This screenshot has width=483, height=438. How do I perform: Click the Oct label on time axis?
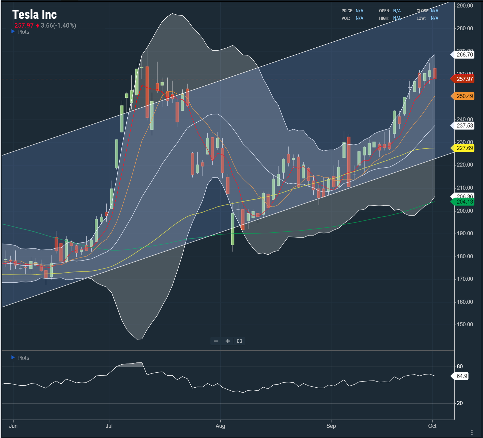pyautogui.click(x=432, y=426)
